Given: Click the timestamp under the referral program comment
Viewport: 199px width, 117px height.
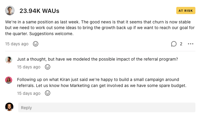Looking at the screenshot, I should coord(29,67).
